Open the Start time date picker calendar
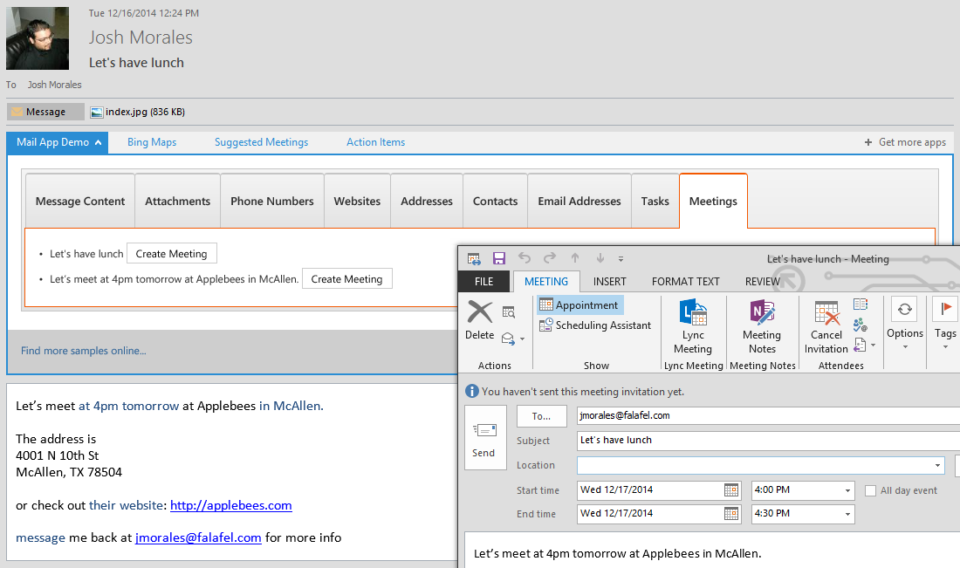The height and width of the screenshot is (568, 960). (x=731, y=489)
